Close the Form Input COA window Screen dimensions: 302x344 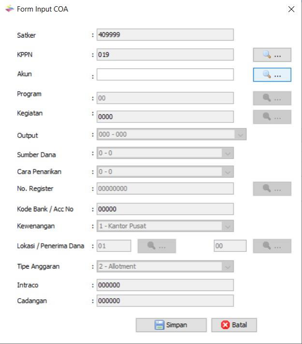pos(291,9)
